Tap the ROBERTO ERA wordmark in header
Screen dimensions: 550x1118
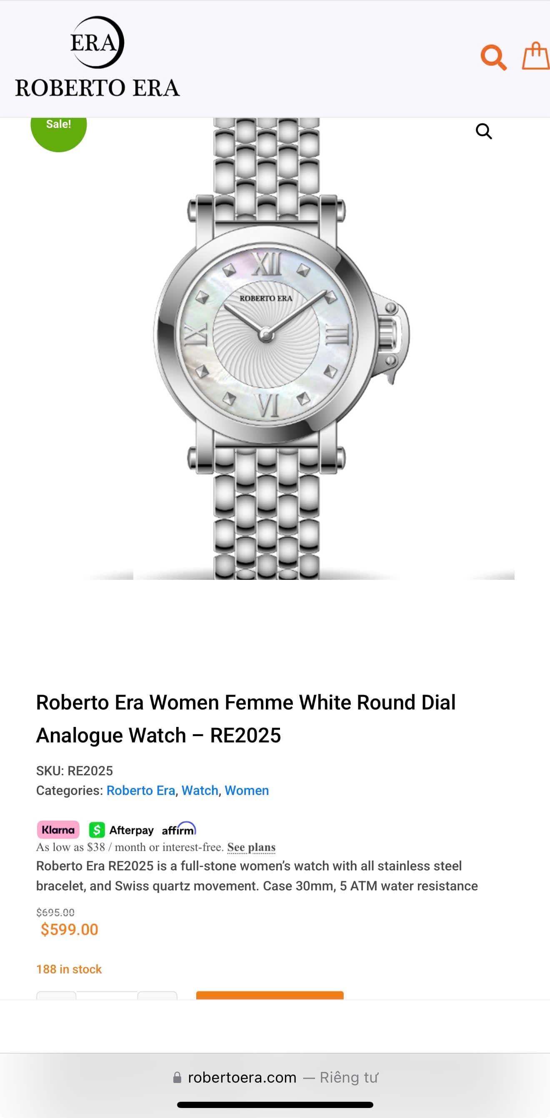pyautogui.click(x=97, y=88)
